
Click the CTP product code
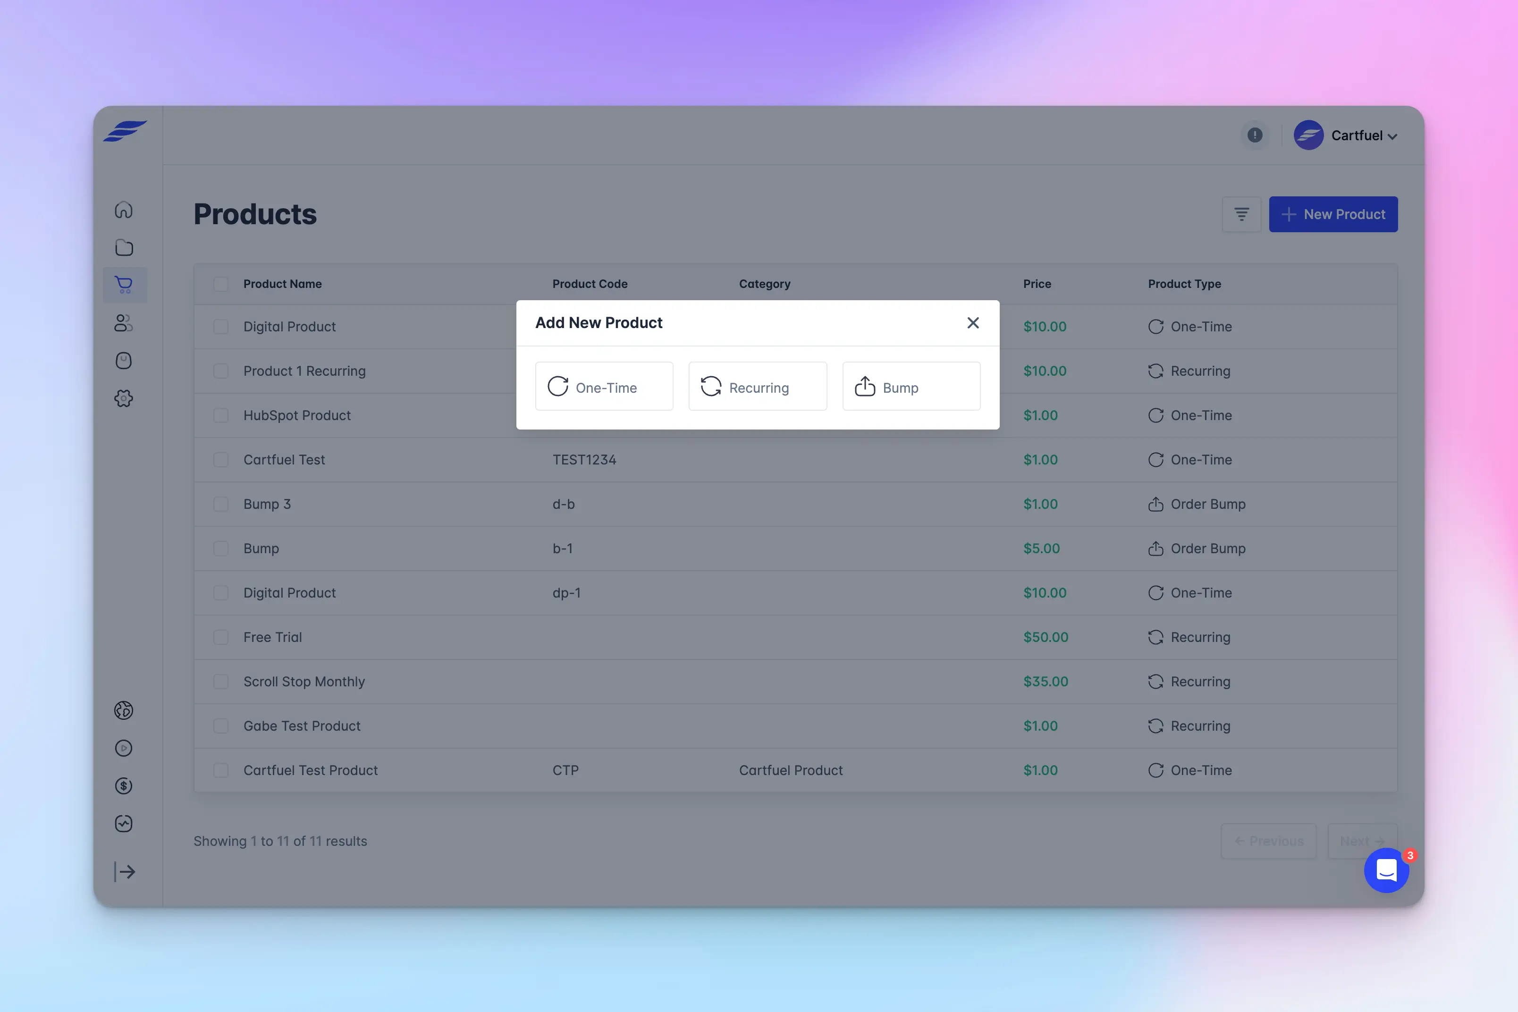coord(565,770)
